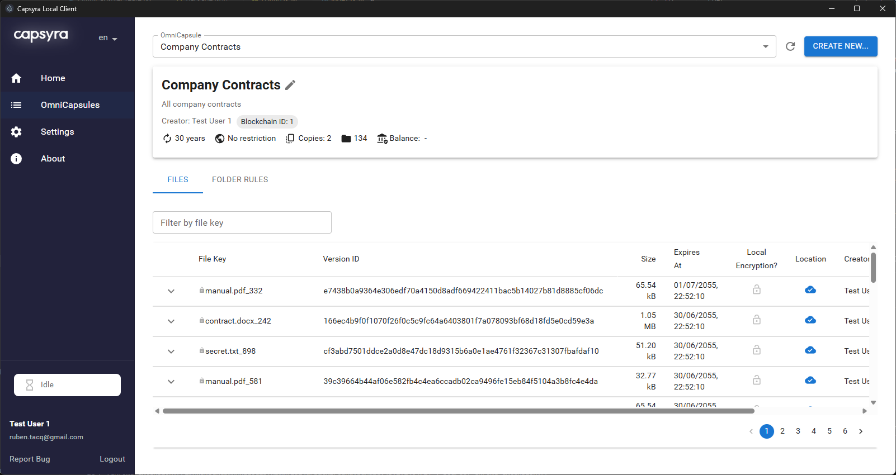The width and height of the screenshot is (896, 475).
Task: Click the Version ID column header
Action: 341,259
